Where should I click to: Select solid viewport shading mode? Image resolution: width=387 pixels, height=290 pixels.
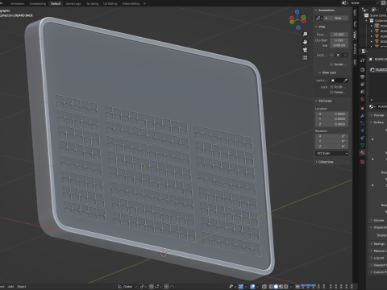[276, 287]
